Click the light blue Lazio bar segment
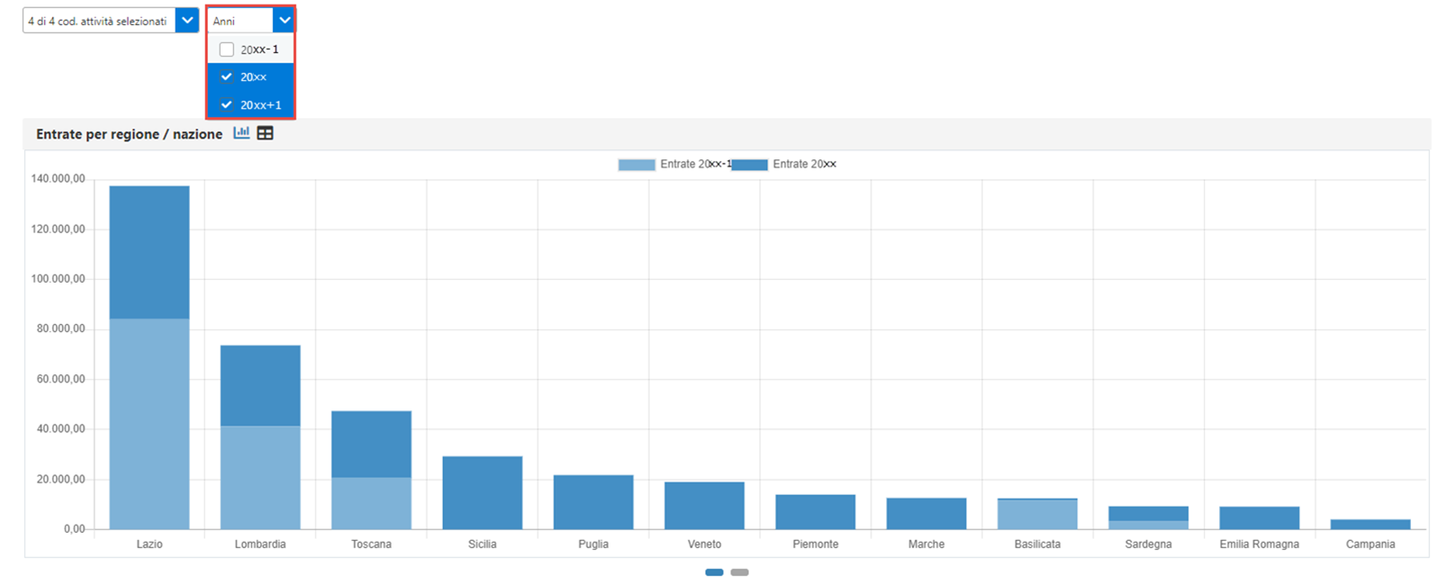The width and height of the screenshot is (1446, 585). click(149, 423)
